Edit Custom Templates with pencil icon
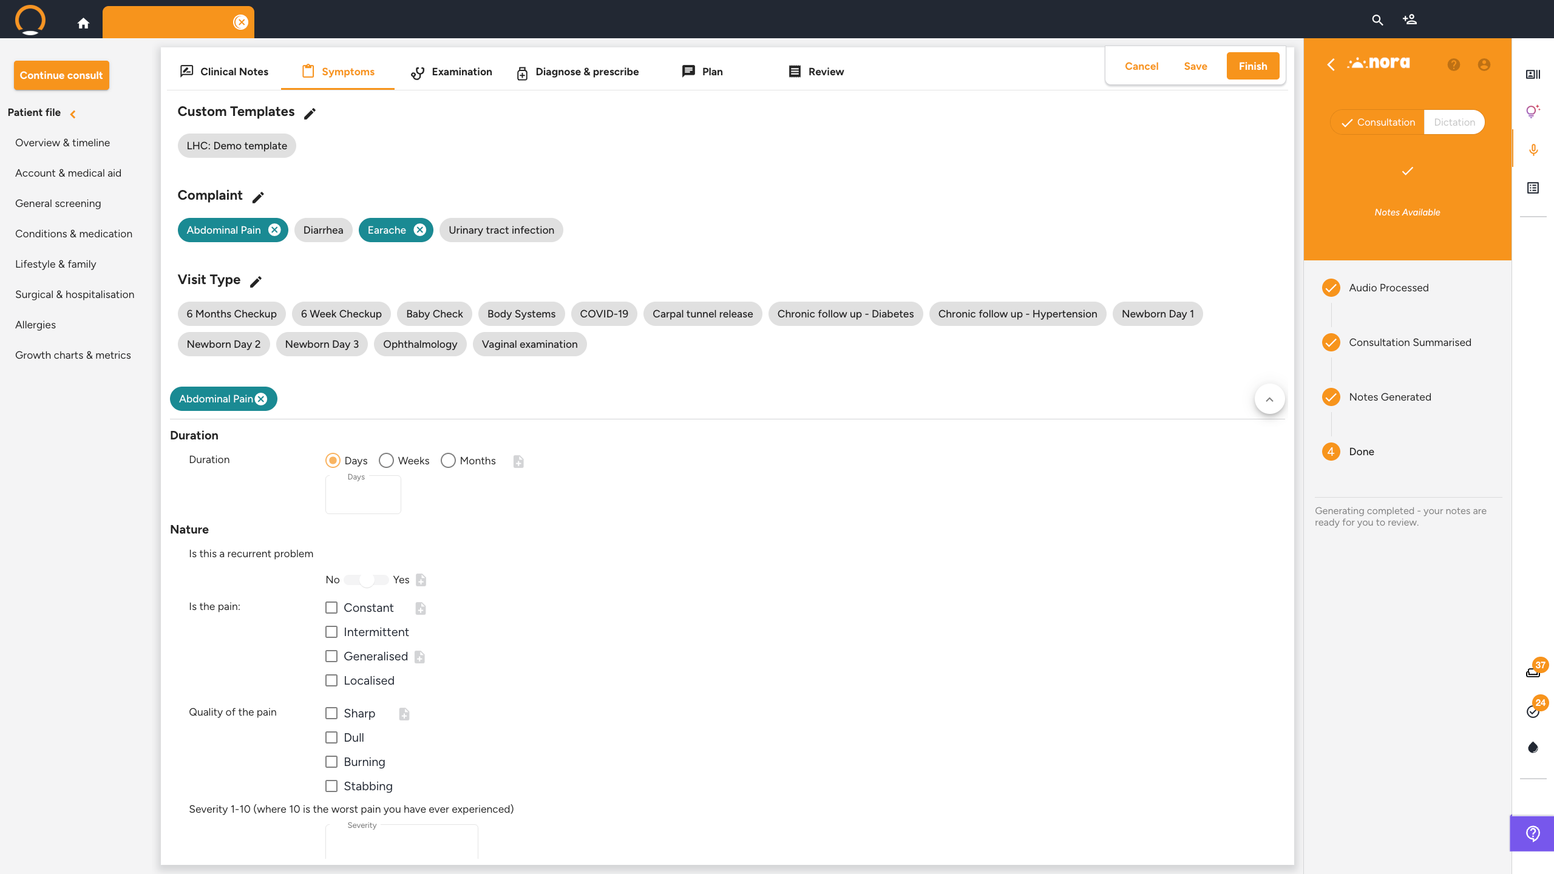Image resolution: width=1554 pixels, height=874 pixels. [x=310, y=113]
